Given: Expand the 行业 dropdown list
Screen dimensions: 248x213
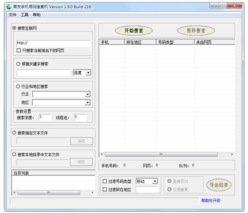Looking at the screenshot, I should [x=87, y=94].
